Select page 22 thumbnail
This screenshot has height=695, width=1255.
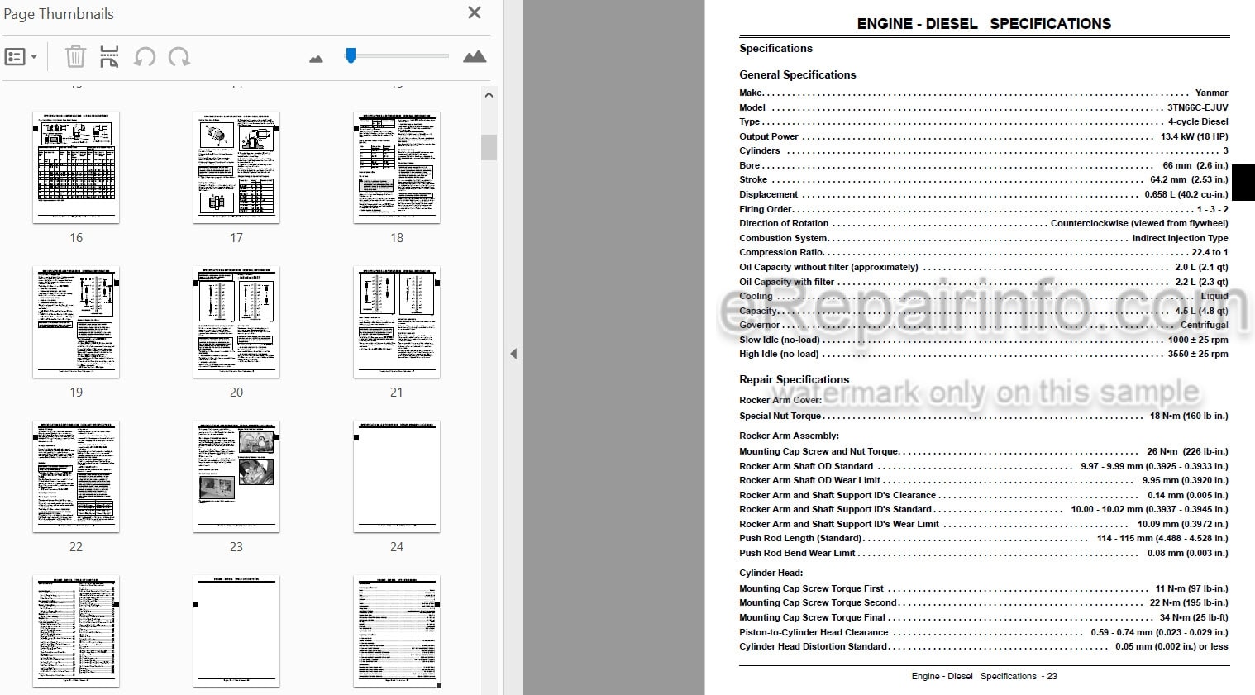pos(76,477)
